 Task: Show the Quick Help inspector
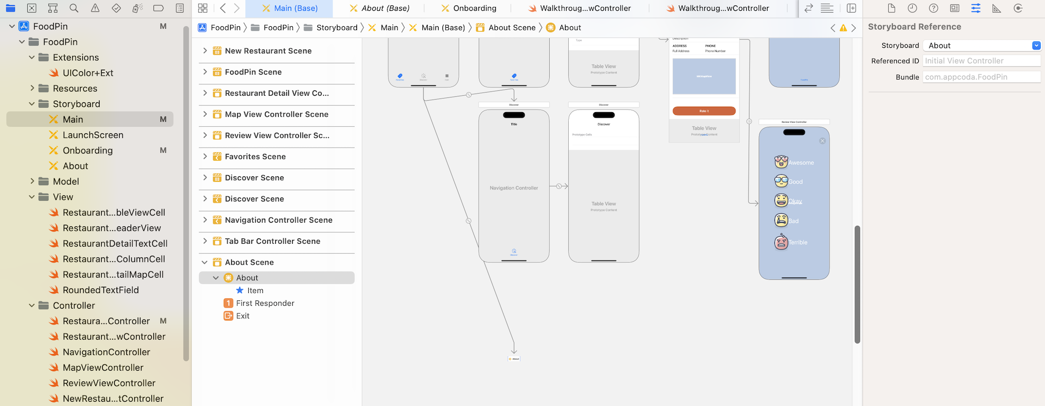point(933,8)
